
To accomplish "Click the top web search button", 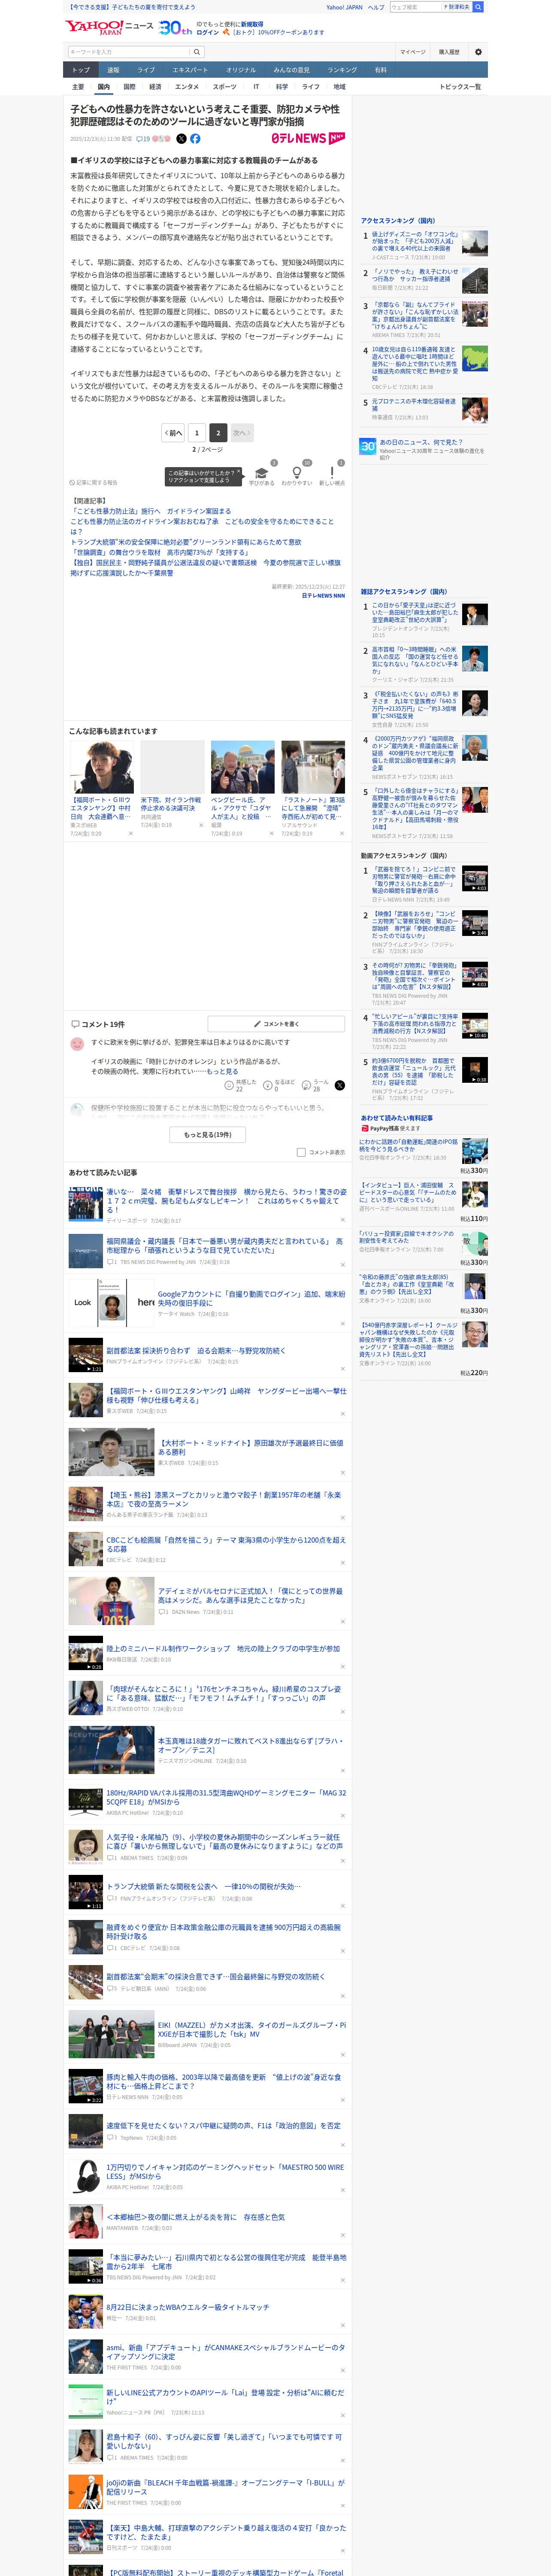I will [478, 7].
